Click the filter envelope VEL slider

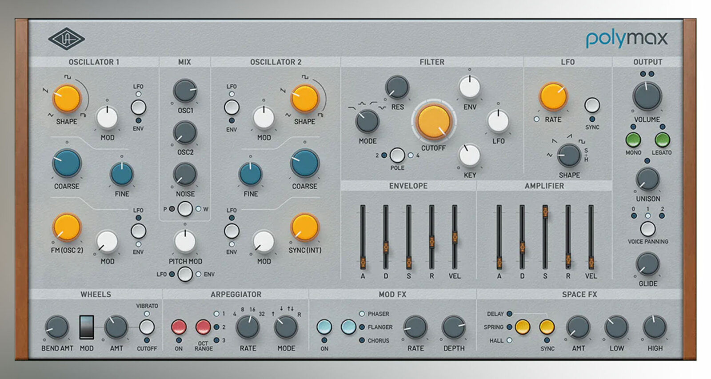(x=454, y=237)
